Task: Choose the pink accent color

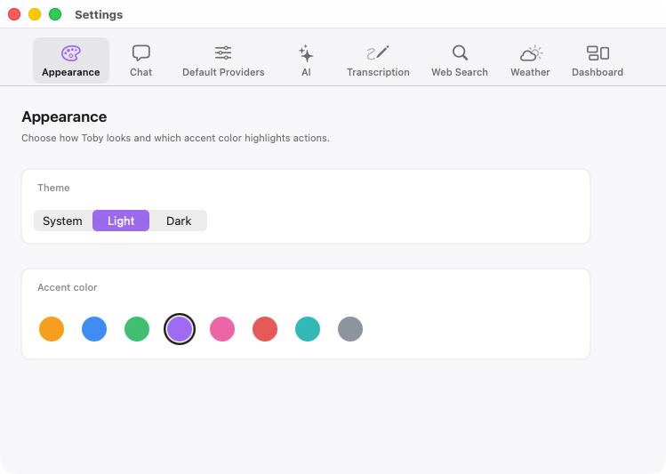Action: (222, 329)
